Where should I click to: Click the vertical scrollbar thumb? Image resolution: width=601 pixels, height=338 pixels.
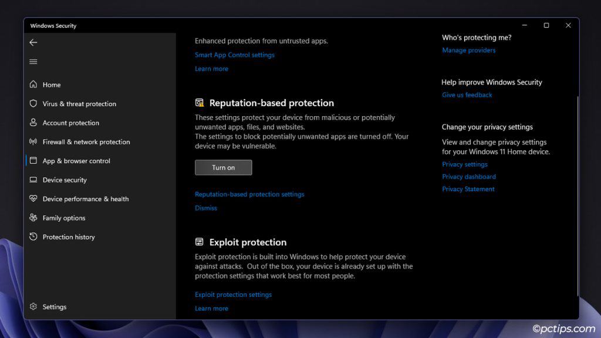[x=578, y=195]
